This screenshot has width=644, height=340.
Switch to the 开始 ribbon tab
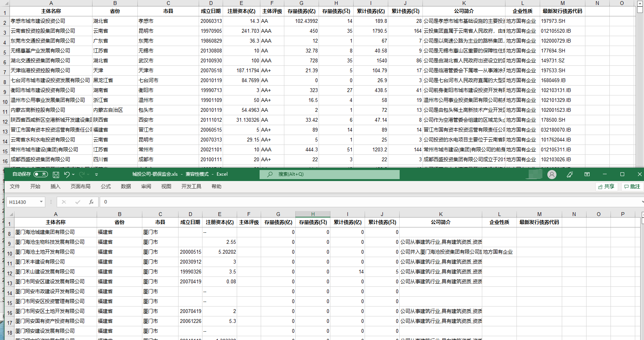pos(35,186)
